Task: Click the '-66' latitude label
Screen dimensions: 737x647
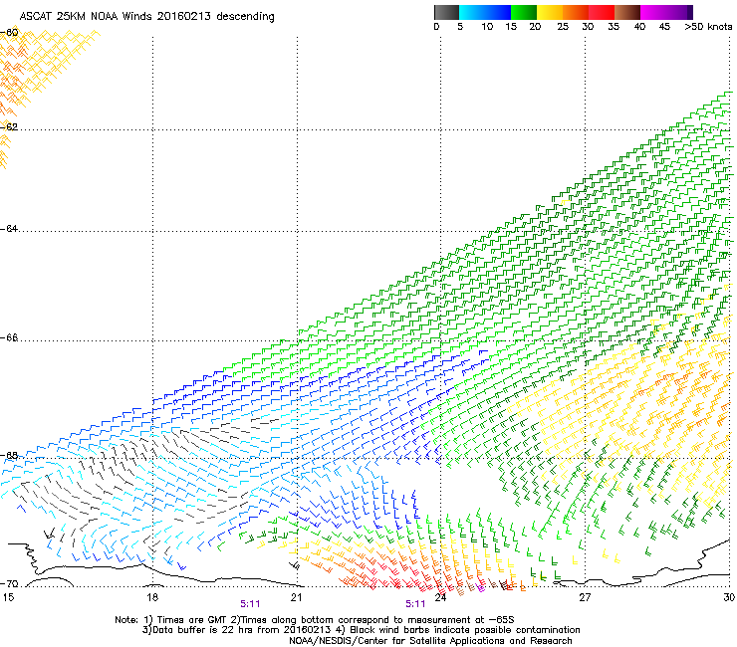Action: (9, 337)
